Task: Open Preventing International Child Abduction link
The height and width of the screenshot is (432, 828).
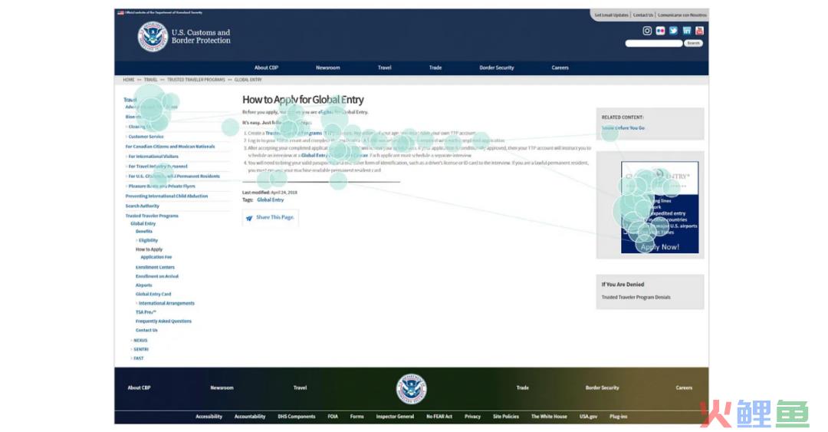Action: pyautogui.click(x=166, y=196)
